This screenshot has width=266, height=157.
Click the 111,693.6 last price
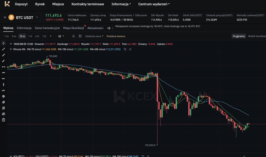point(53,15)
